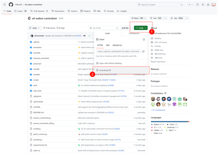
Task: Open the 3 Branches link
Action: (49, 28)
